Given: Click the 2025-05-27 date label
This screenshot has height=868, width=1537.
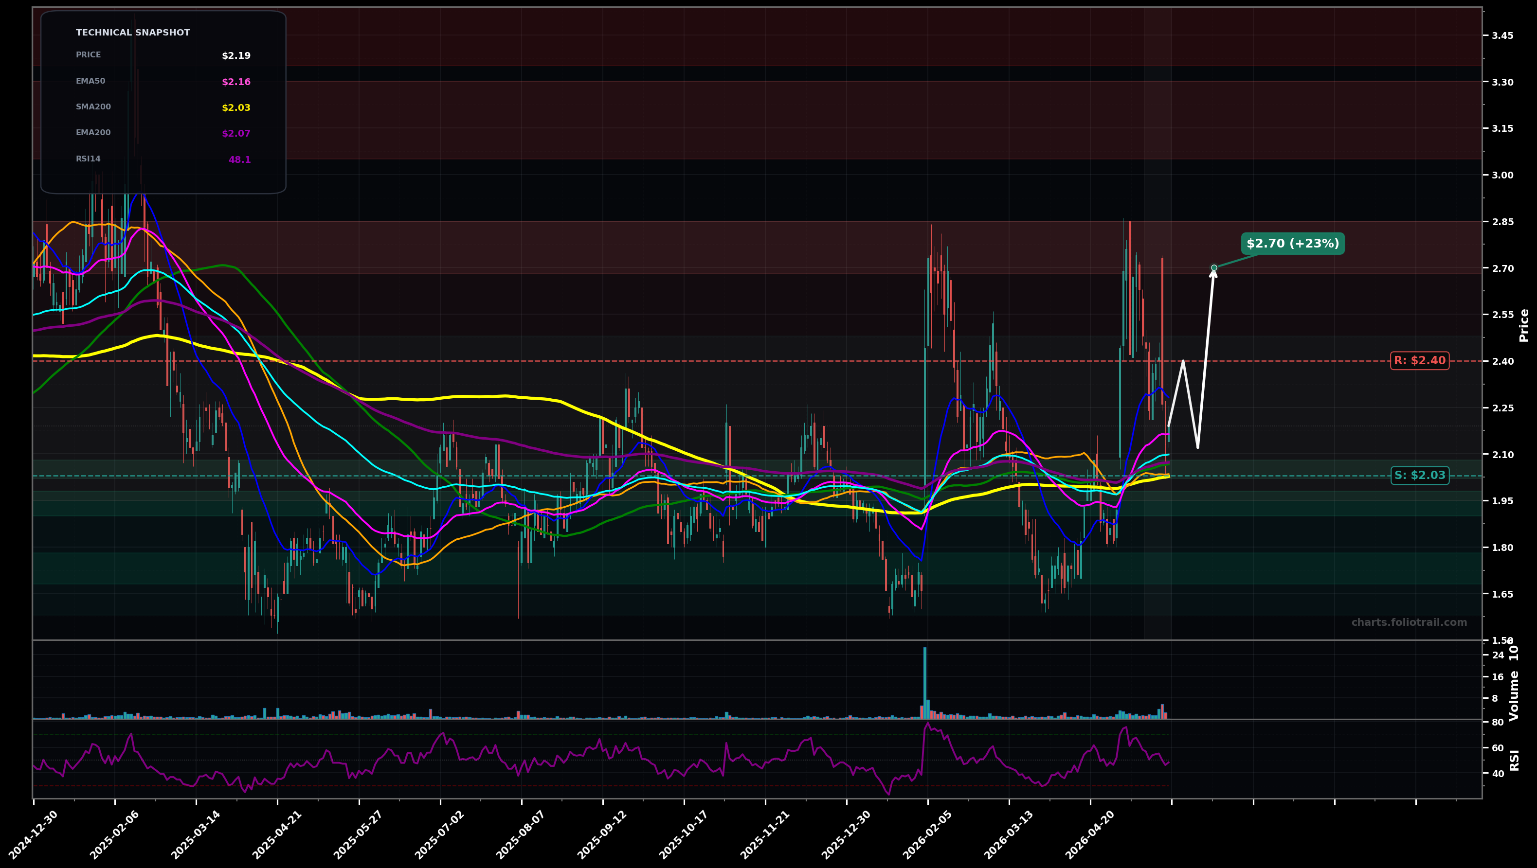Looking at the screenshot, I should (358, 834).
